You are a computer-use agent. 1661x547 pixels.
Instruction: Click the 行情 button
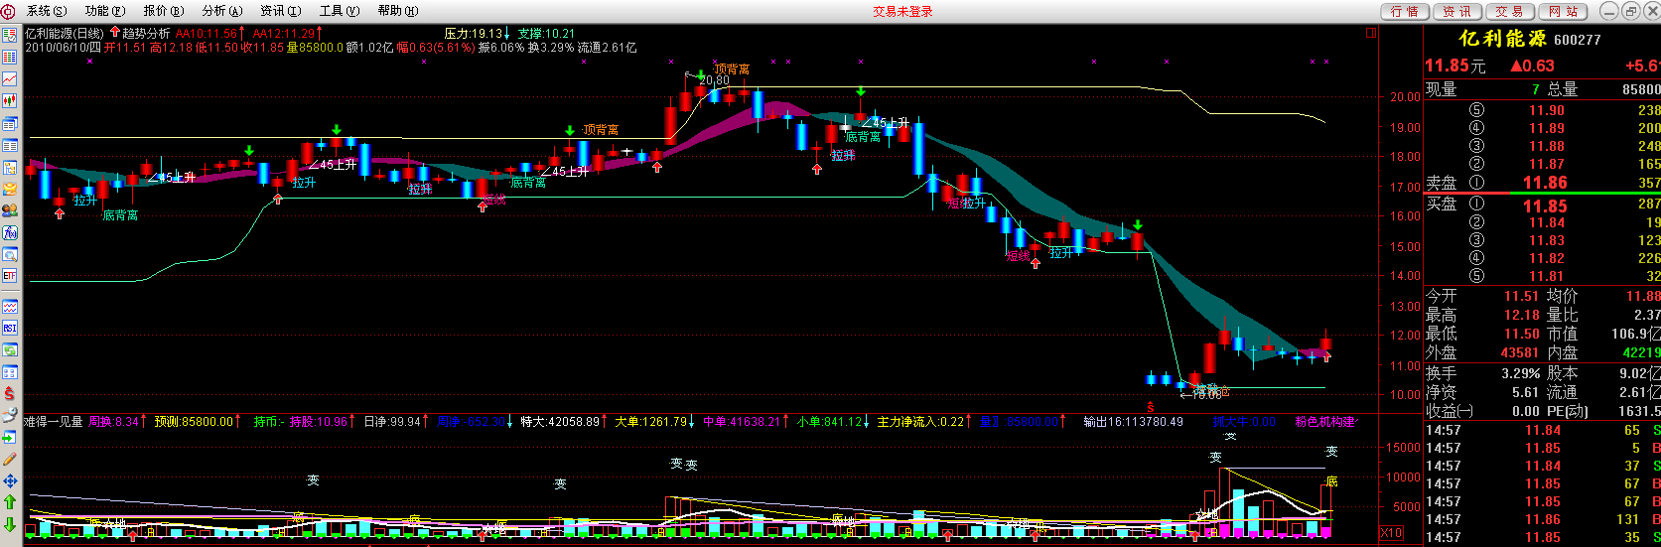pos(1405,12)
